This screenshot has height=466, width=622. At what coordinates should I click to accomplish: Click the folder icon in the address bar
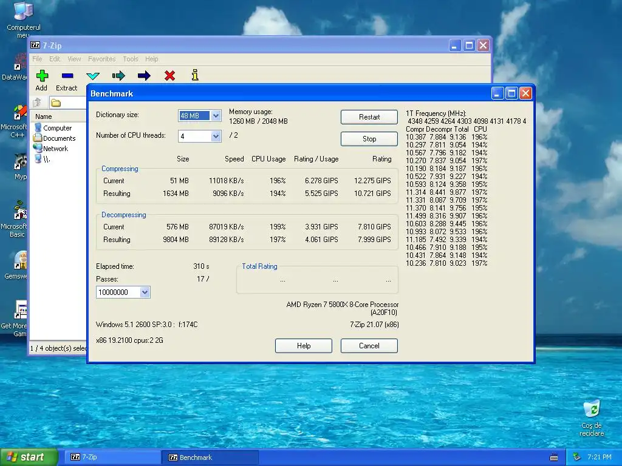click(x=56, y=103)
